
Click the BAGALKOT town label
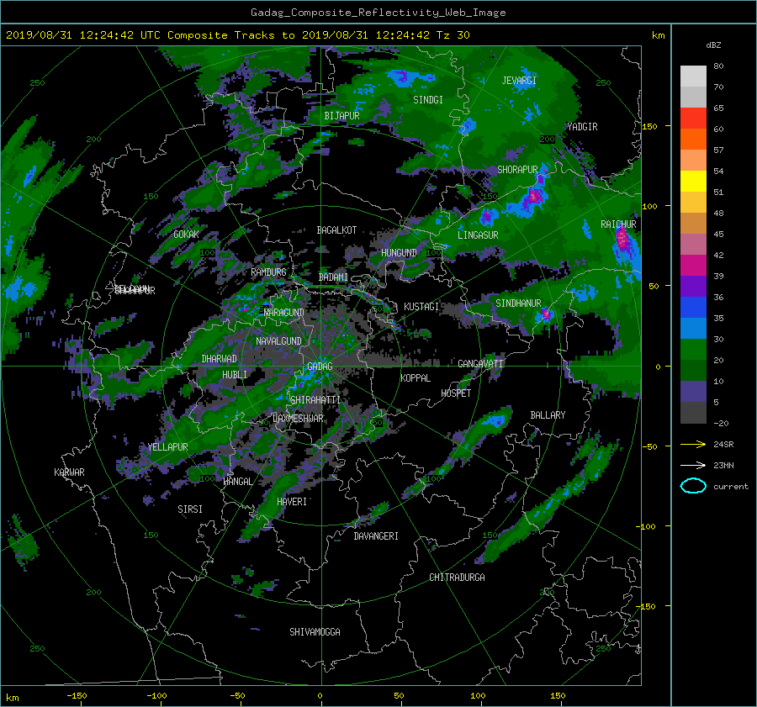pyautogui.click(x=336, y=230)
